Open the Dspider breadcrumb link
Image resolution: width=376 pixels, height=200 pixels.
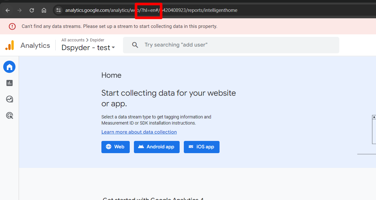coord(97,40)
